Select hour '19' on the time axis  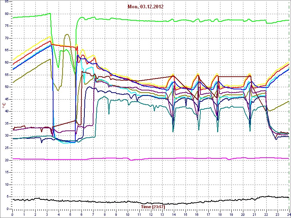click(231, 214)
